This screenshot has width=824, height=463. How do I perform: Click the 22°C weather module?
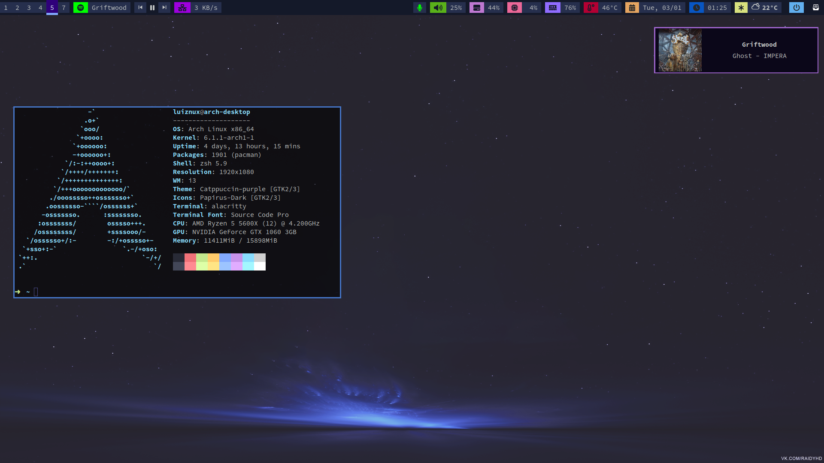pos(765,8)
